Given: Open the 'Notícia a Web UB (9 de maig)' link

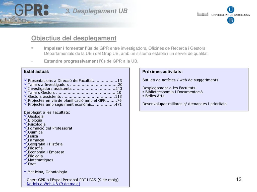Looking at the screenshot, I should pos(53,184).
